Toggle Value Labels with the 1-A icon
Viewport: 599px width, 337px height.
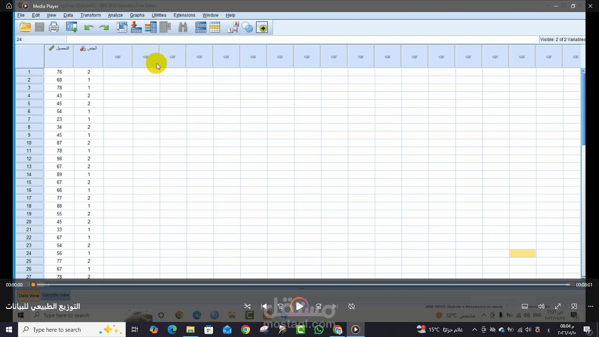(x=232, y=27)
